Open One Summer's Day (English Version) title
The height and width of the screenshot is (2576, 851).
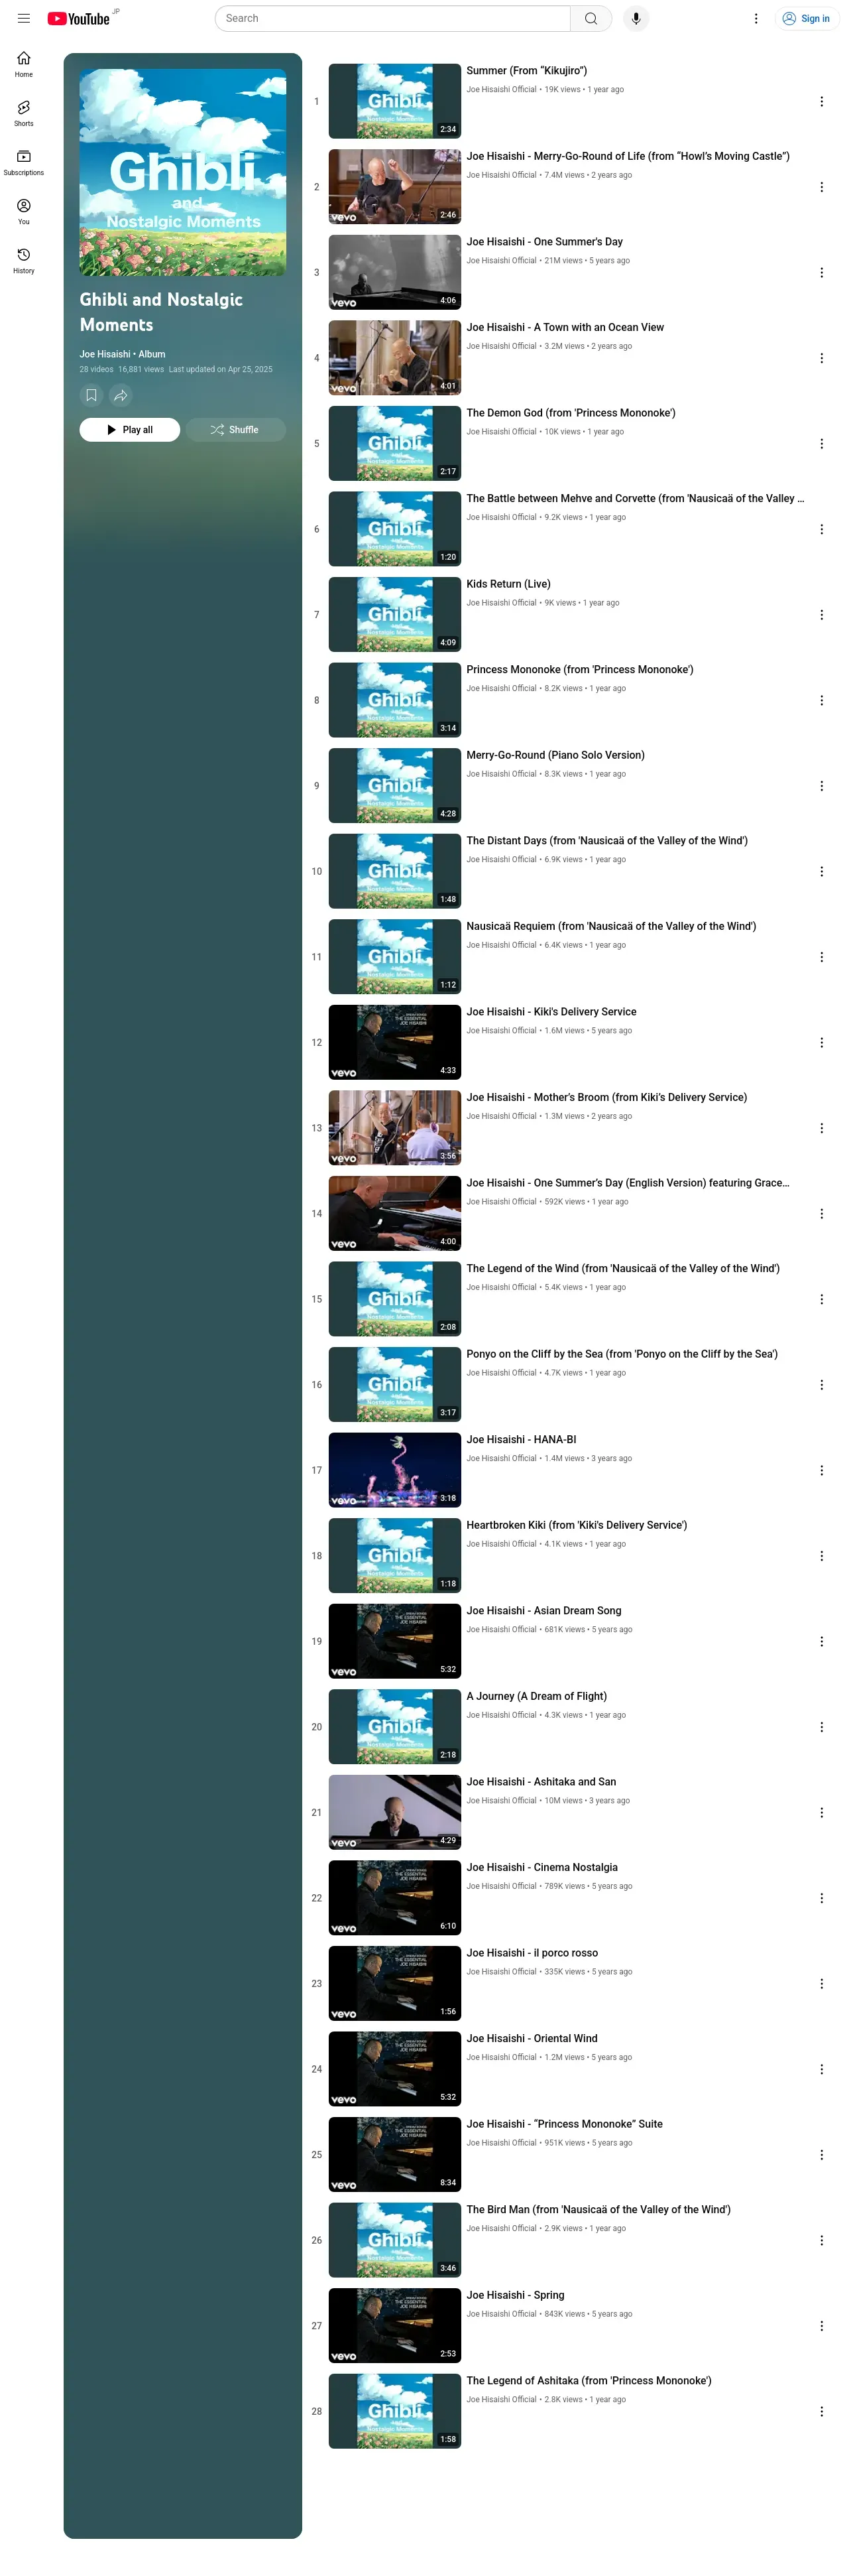[x=627, y=1183]
